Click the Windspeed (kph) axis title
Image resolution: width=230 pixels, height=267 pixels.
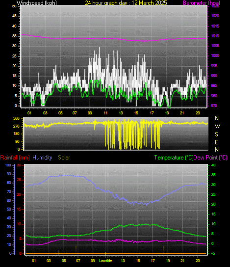(37, 3)
